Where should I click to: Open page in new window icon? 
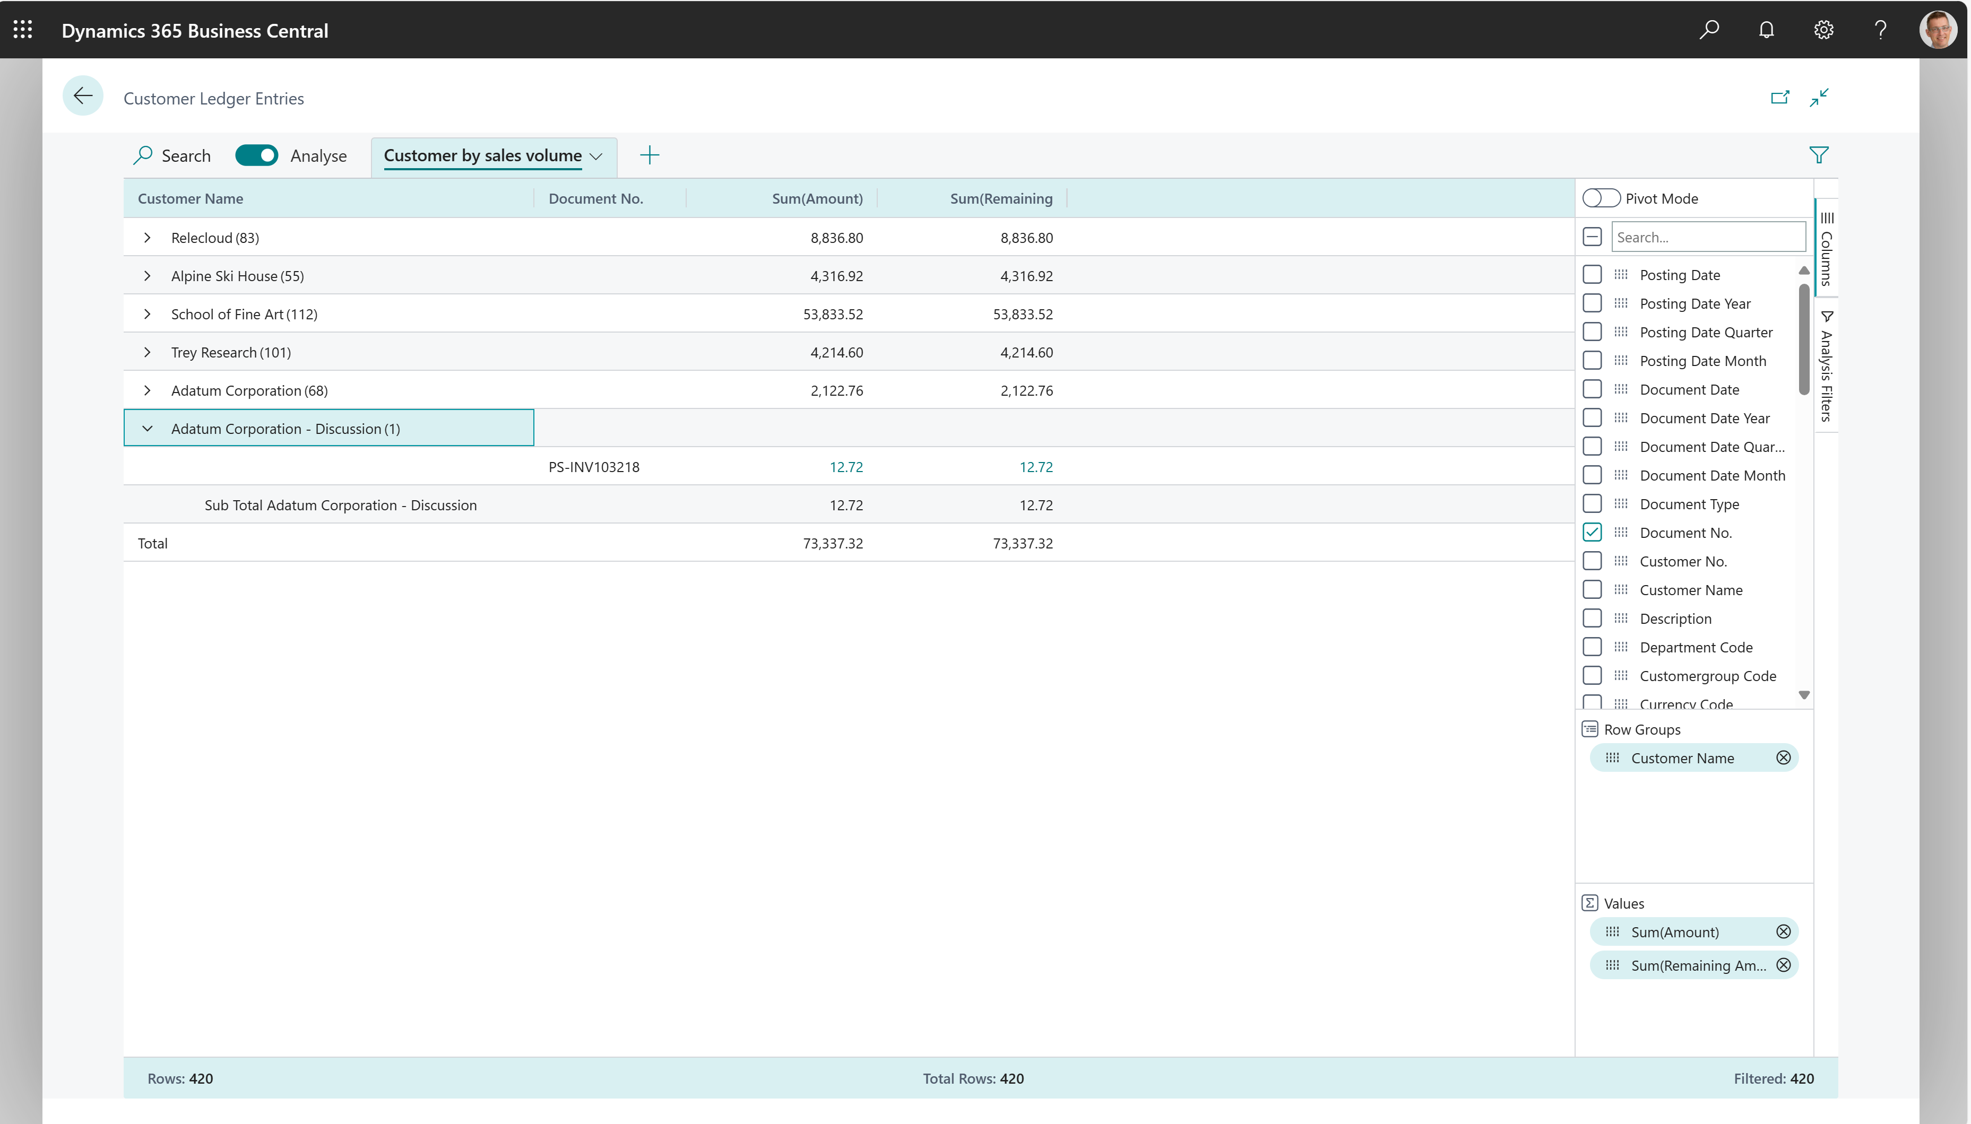1780,97
